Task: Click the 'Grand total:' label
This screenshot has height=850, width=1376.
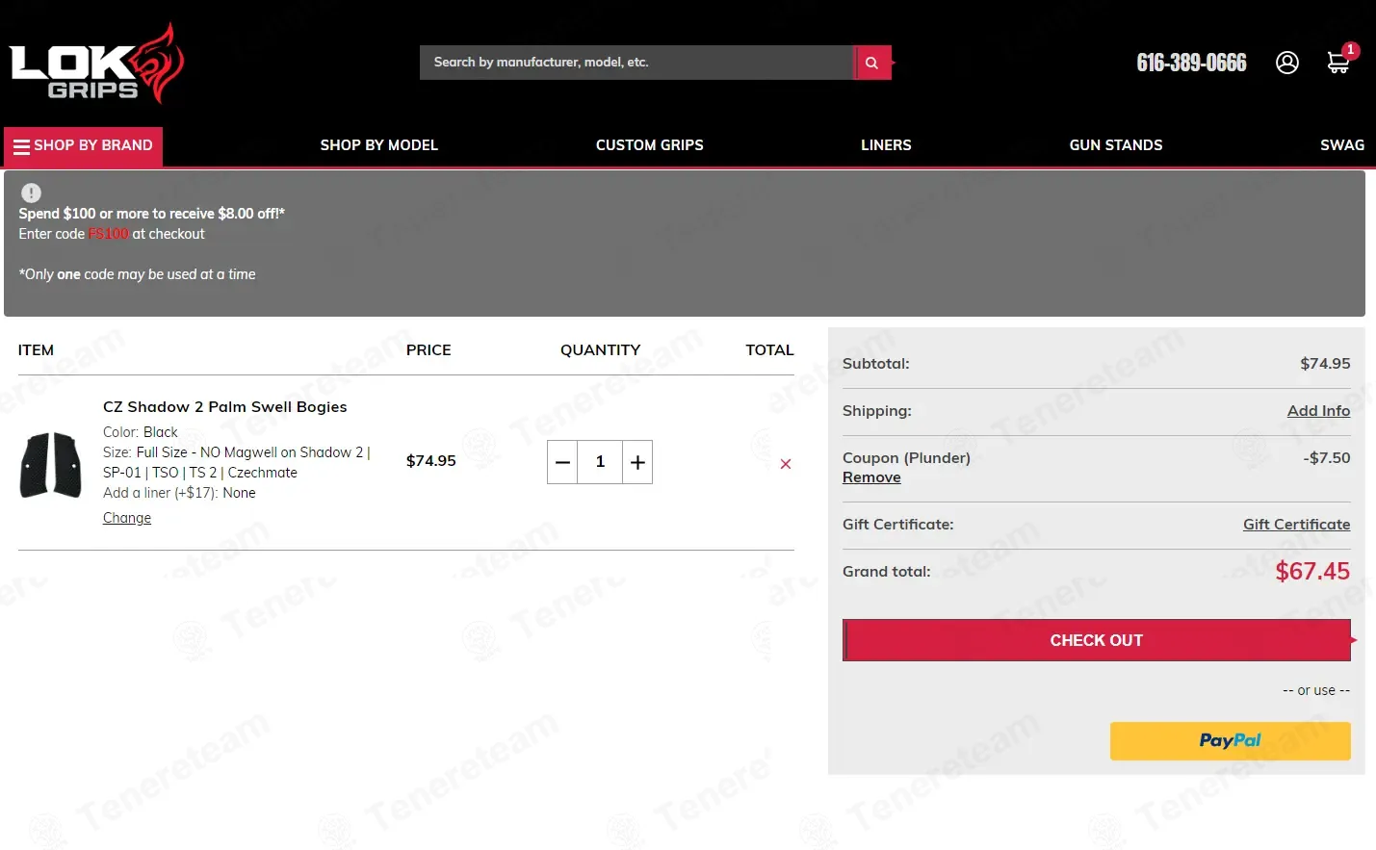Action: 887,572
